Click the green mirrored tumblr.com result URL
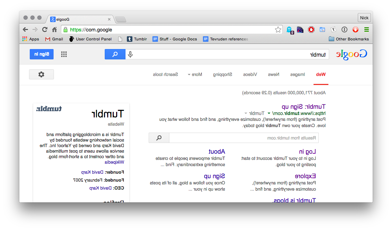Screen dimensions: 392x230 299,113
